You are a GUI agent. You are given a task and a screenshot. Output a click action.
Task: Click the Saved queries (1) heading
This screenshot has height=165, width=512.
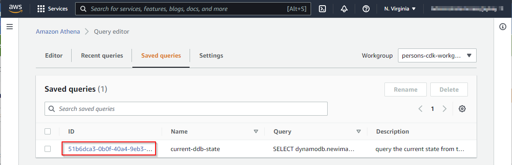[x=76, y=89]
